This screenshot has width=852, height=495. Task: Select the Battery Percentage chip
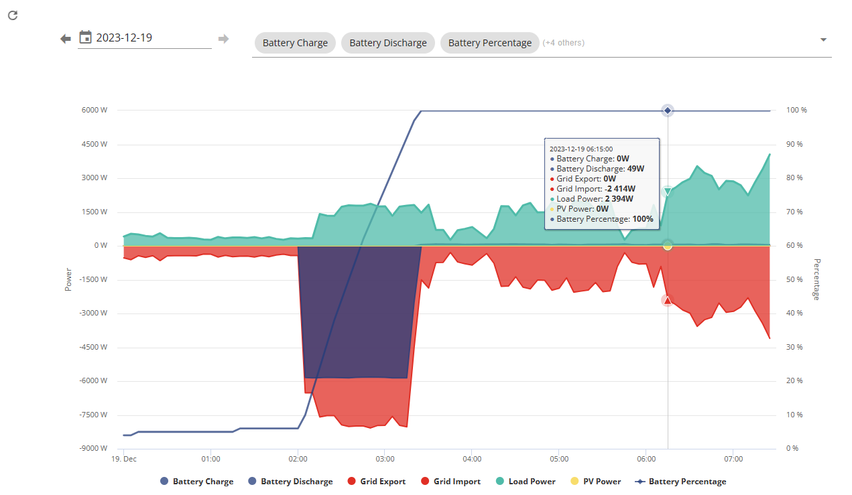(x=490, y=43)
